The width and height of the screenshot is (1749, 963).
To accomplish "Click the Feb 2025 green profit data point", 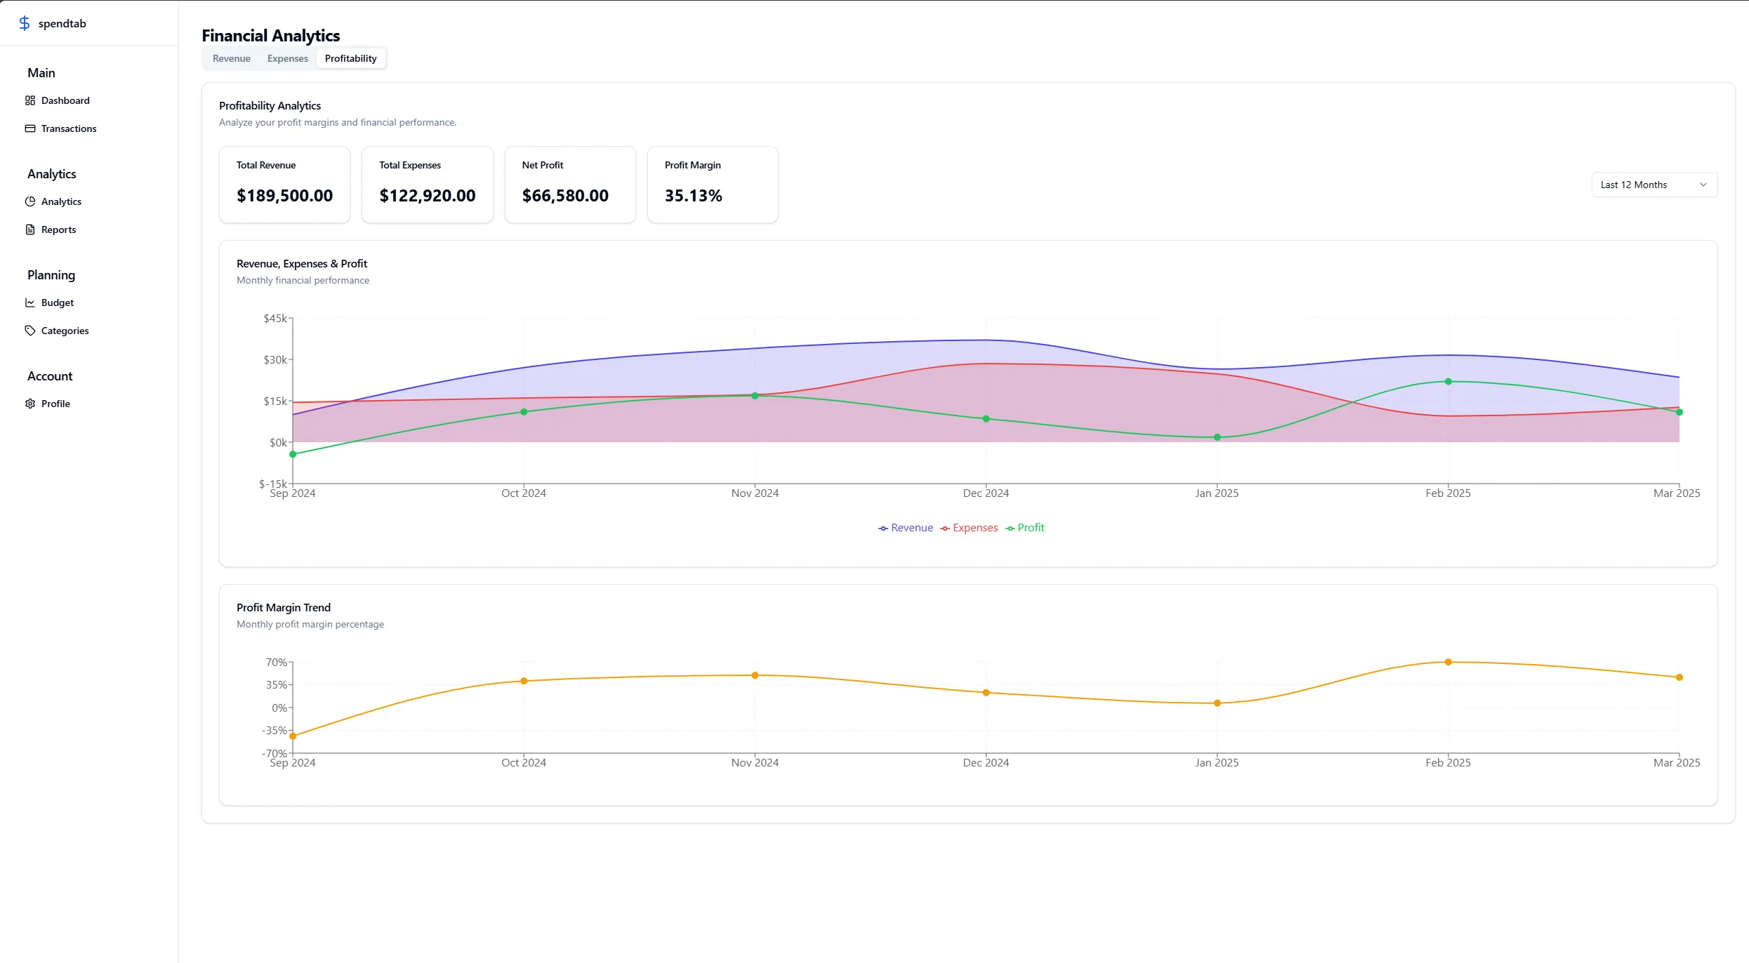I will click(1448, 382).
